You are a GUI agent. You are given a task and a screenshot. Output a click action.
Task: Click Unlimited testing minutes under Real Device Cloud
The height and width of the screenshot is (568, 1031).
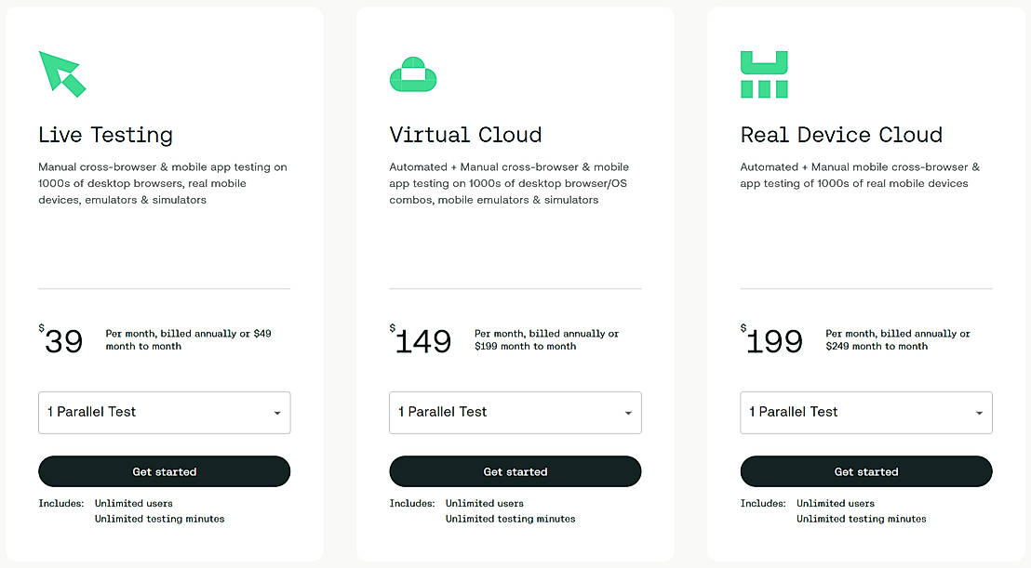[861, 519]
